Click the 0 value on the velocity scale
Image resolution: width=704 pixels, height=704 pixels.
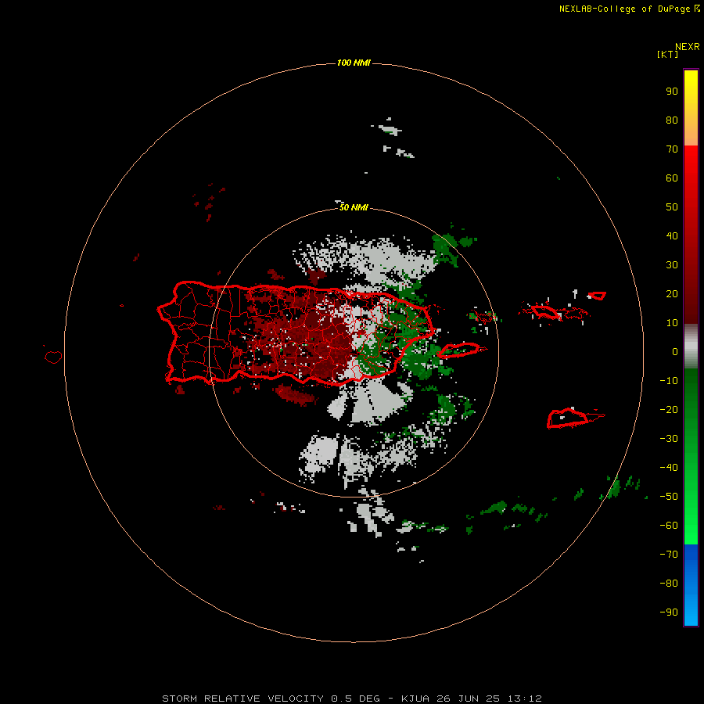675,351
